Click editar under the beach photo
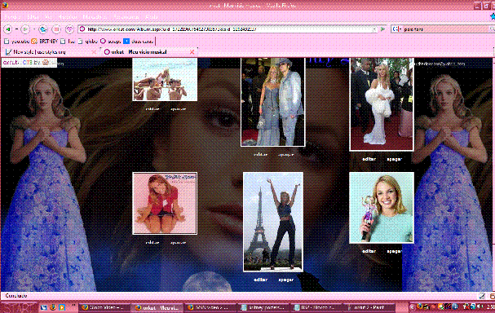Screen dimensions: 495x313 pos(152,109)
